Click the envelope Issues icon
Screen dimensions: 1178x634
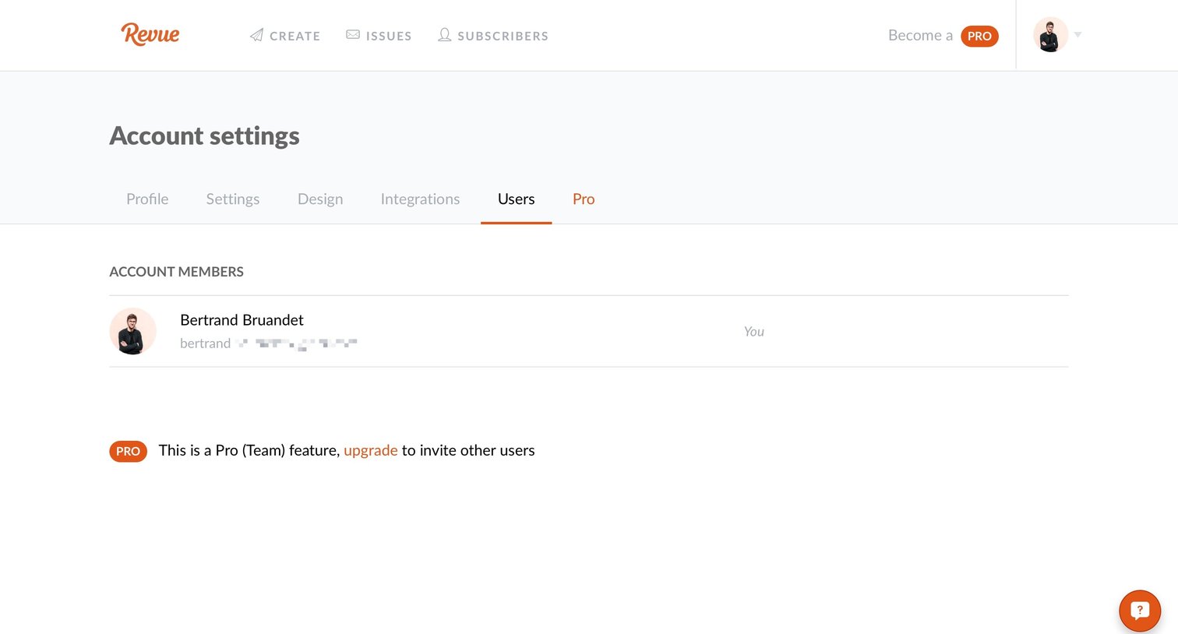point(353,35)
